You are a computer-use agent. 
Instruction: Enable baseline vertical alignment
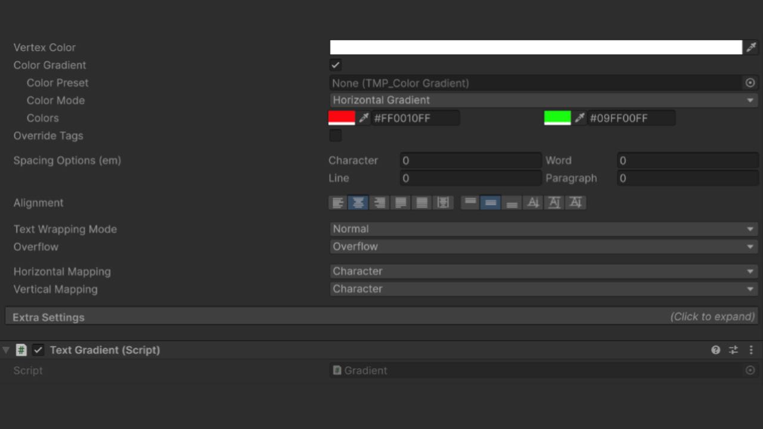533,203
